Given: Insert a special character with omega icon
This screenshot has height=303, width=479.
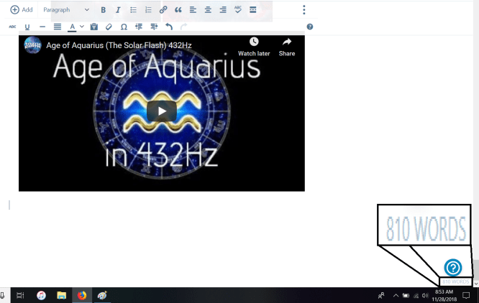Looking at the screenshot, I should point(124,27).
